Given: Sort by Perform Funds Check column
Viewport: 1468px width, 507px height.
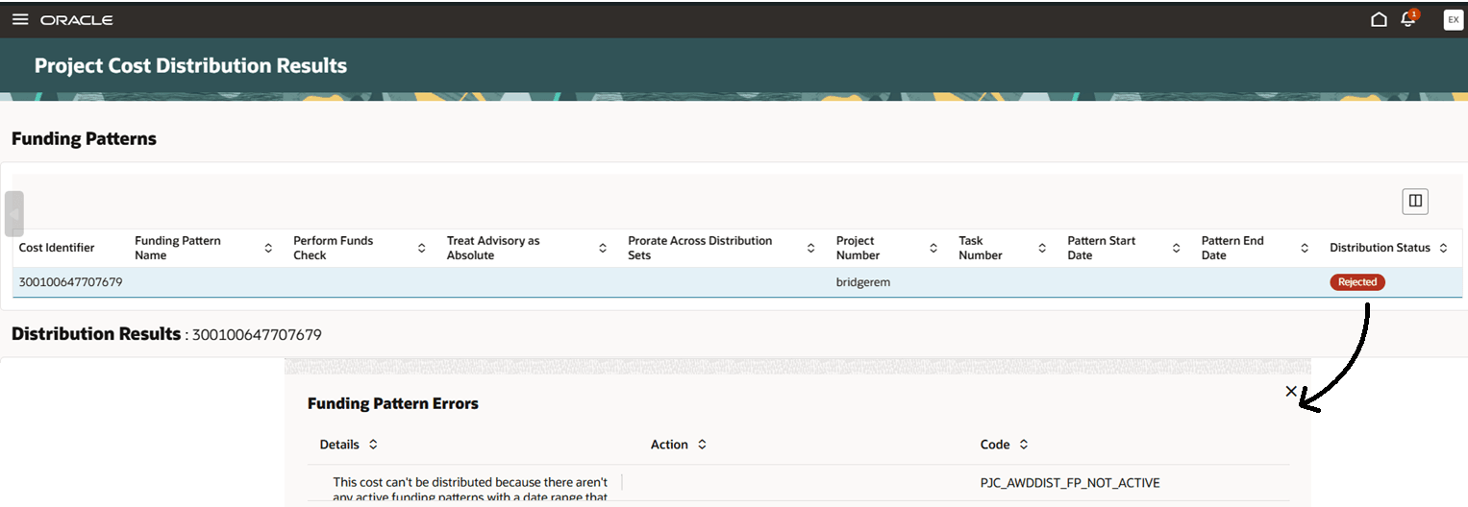Looking at the screenshot, I should point(421,248).
